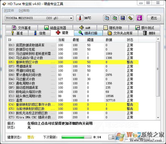Screen dimensions: 166x144
Task: Select the 健康 tab
Action: (62, 33)
